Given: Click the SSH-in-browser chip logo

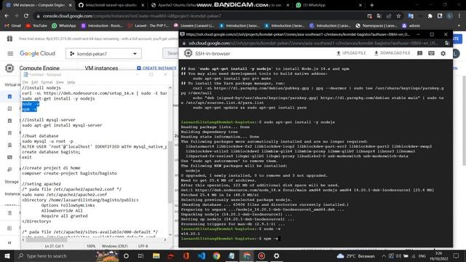Looking at the screenshot, I should point(188,53).
